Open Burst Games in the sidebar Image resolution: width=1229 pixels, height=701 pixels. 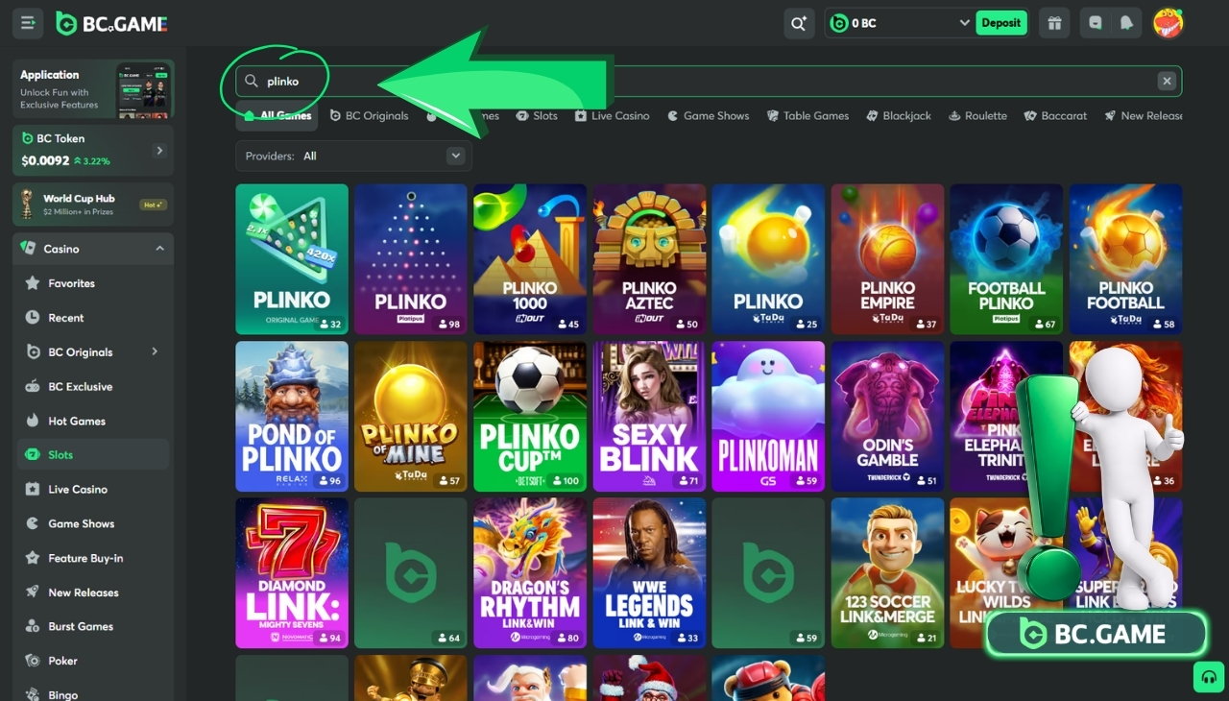coord(93,626)
